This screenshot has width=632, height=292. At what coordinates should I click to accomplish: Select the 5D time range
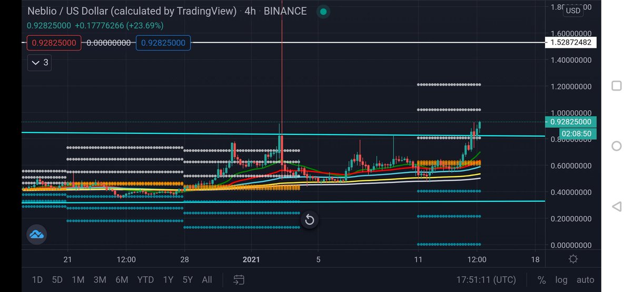57,280
